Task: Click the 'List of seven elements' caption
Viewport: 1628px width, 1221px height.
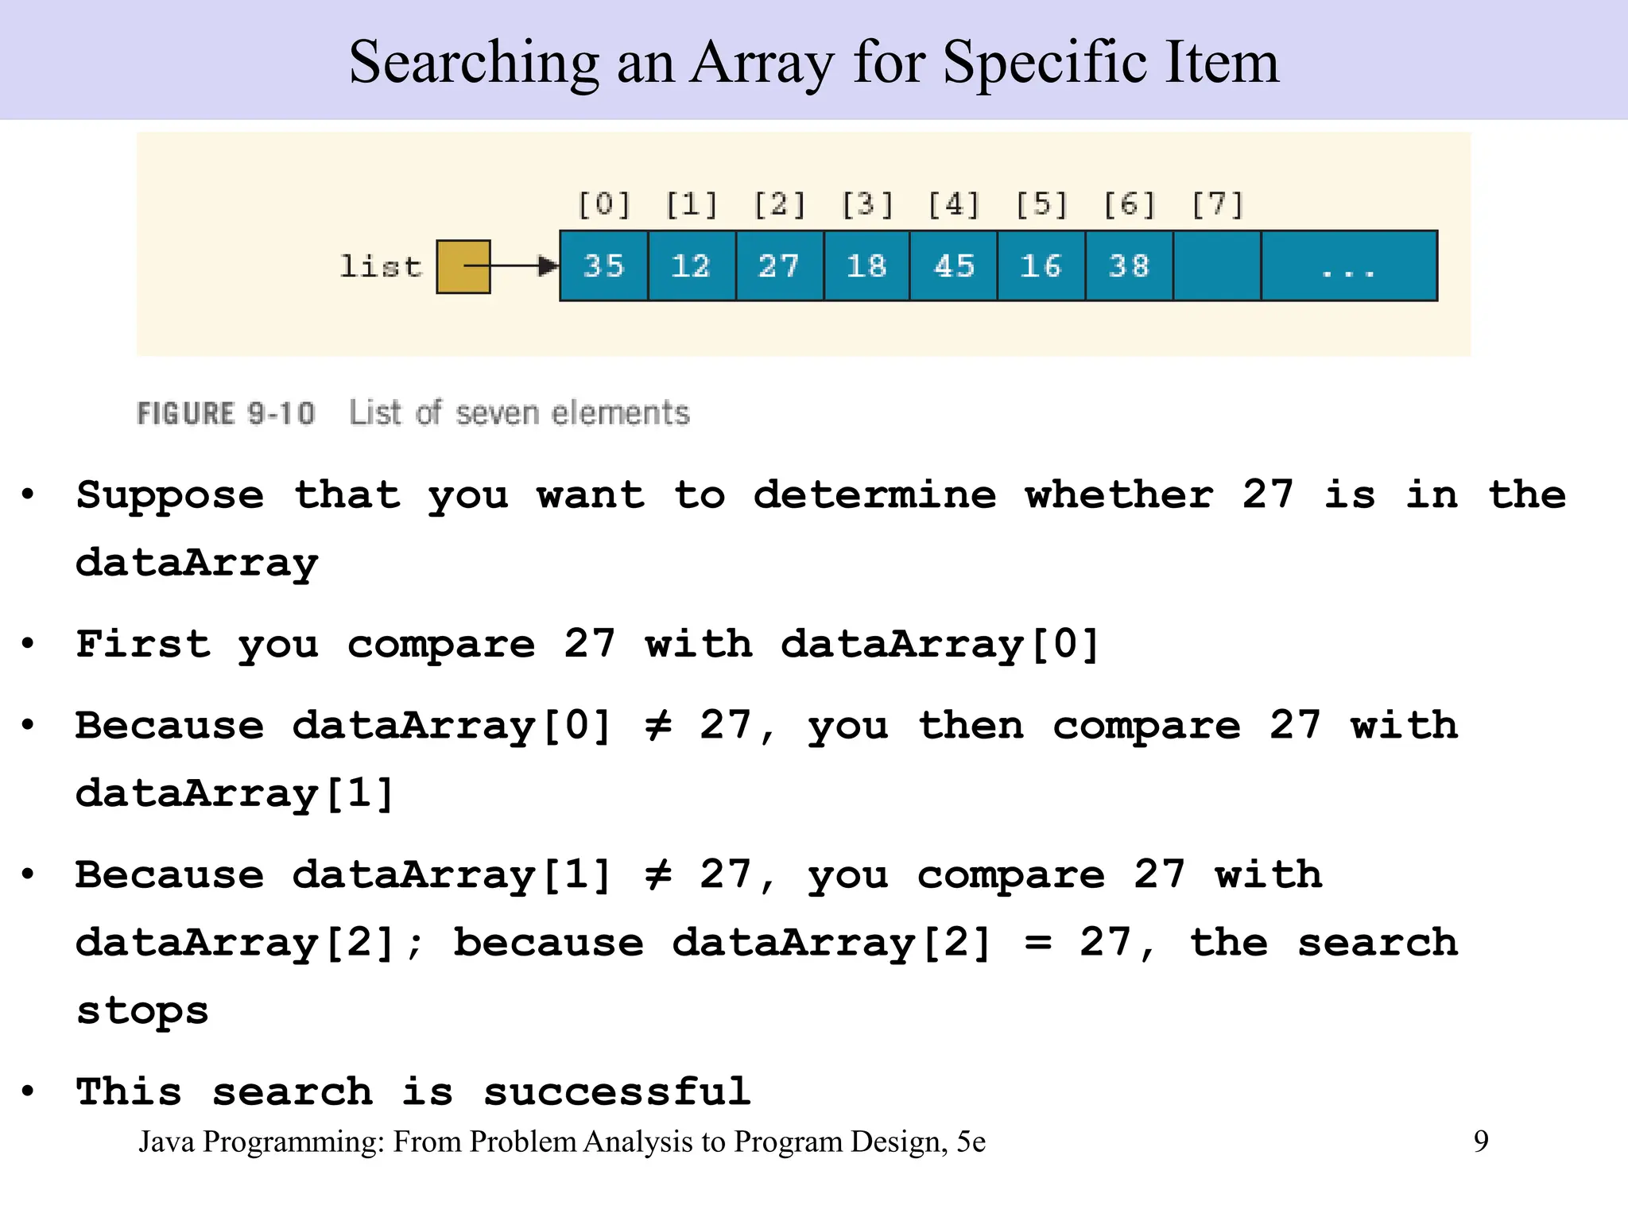Action: (519, 413)
